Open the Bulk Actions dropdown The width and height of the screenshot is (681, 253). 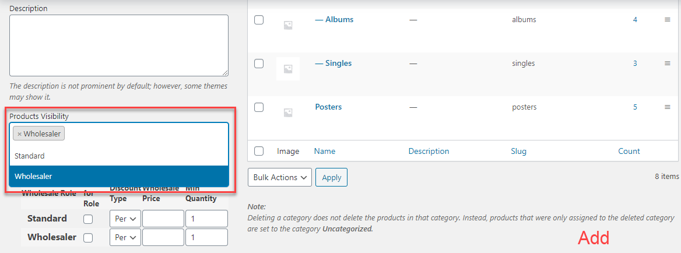coord(280,177)
